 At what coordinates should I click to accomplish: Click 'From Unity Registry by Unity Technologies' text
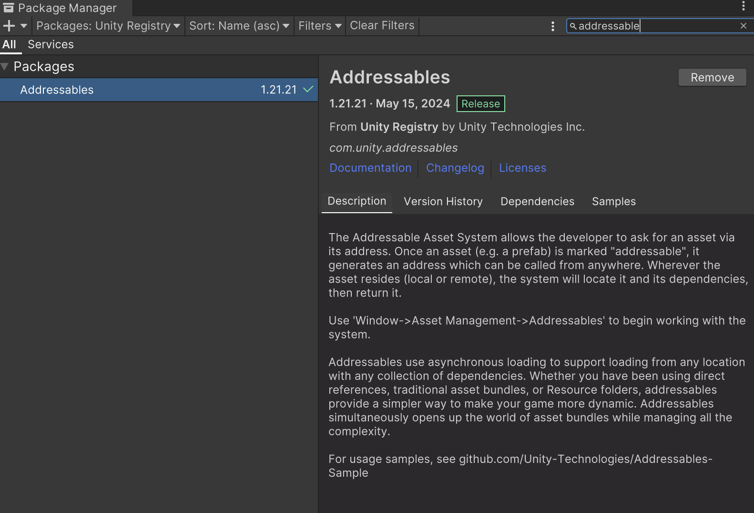coord(457,127)
